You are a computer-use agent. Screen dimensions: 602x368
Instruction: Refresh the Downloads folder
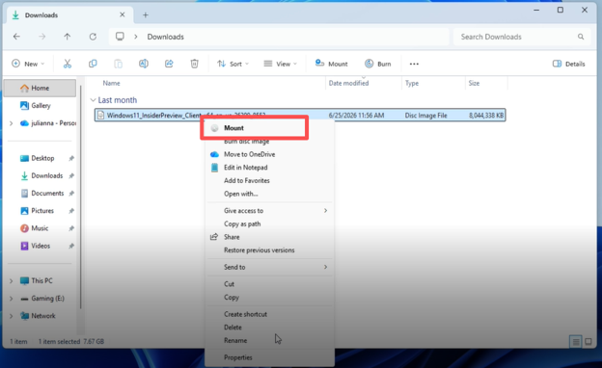[93, 37]
